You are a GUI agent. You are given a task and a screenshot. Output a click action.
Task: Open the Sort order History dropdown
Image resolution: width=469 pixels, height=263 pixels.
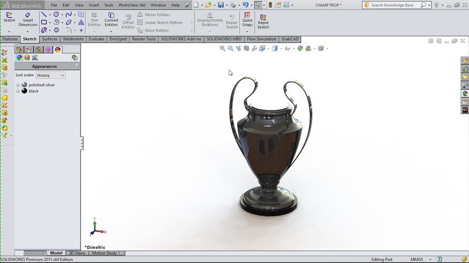tap(51, 75)
